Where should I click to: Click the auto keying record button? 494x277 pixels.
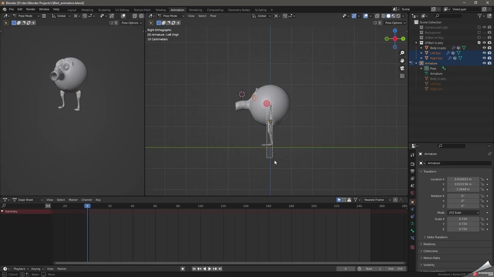click(x=183, y=269)
